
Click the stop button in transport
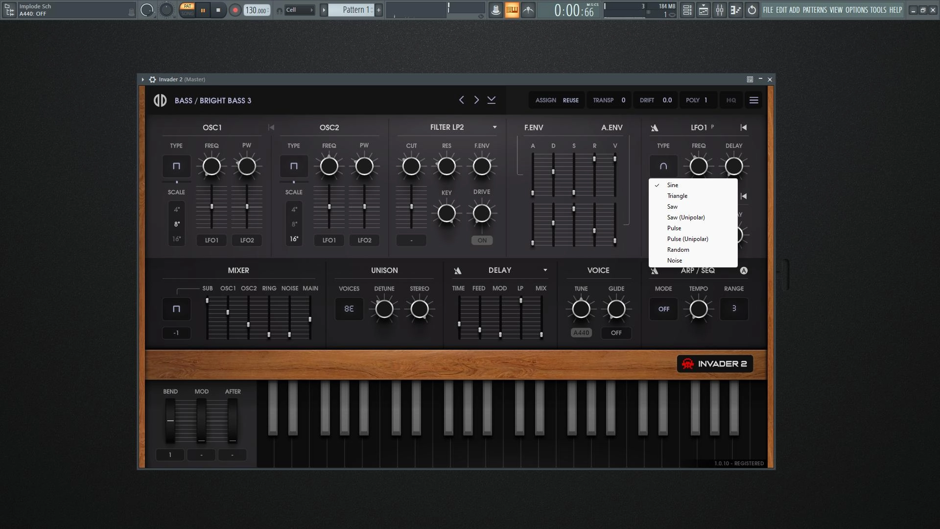point(218,10)
